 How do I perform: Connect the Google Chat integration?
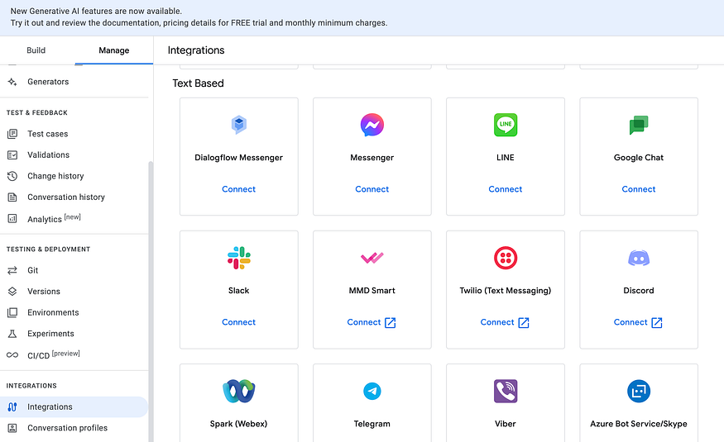(x=638, y=189)
